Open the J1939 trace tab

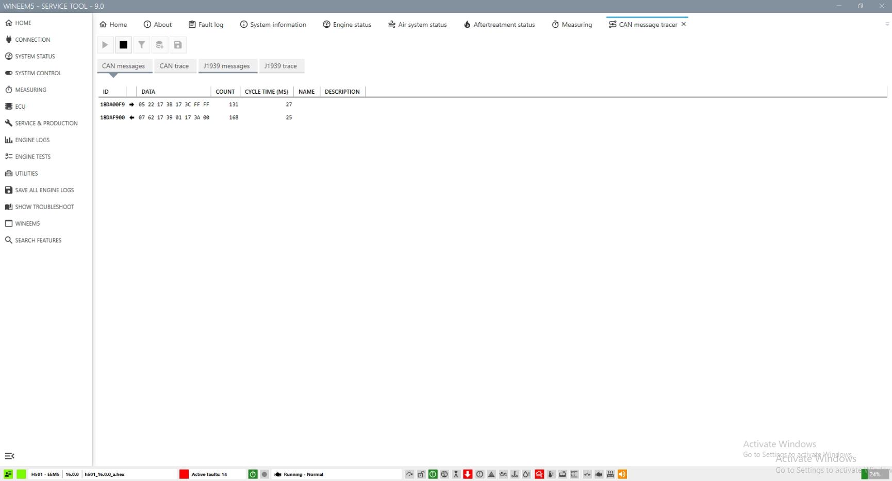280,66
